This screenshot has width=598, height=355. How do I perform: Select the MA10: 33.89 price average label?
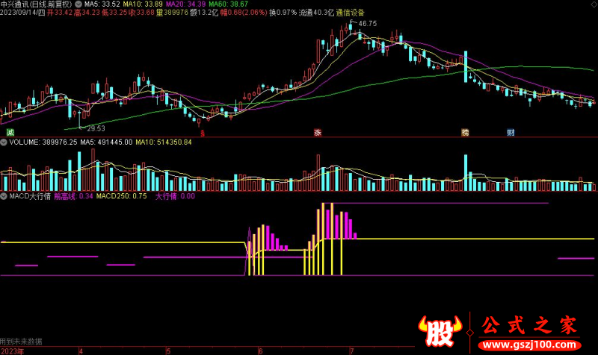143,4
